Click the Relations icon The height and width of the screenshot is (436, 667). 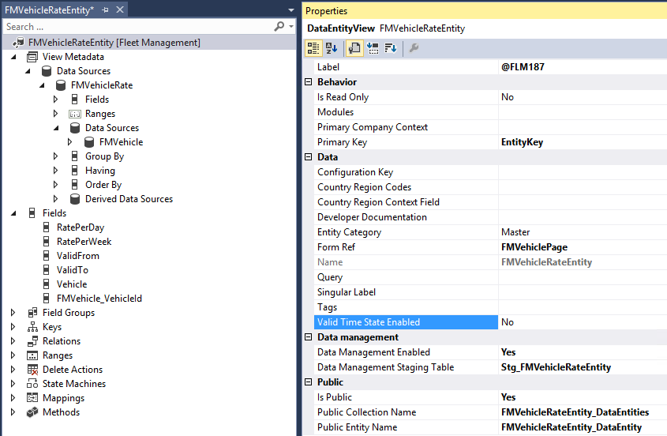pos(32,341)
